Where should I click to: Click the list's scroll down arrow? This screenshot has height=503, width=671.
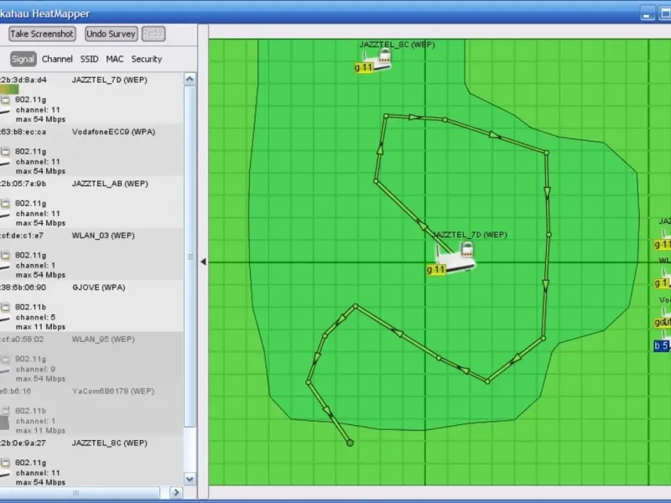(190, 479)
